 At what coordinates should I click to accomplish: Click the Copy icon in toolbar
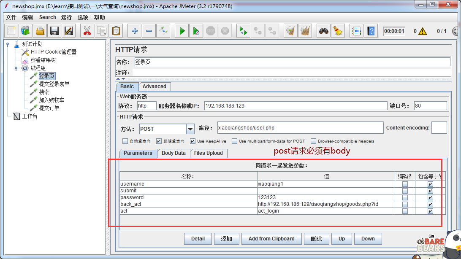pyautogui.click(x=102, y=31)
